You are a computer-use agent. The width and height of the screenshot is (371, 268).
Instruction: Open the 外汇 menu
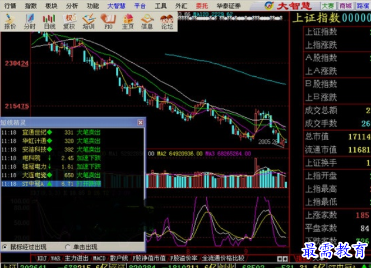click(x=181, y=6)
